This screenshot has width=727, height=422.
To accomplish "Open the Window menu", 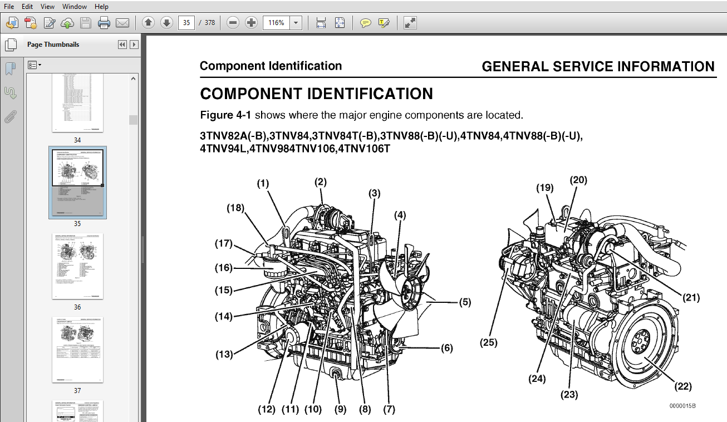I will (x=75, y=7).
